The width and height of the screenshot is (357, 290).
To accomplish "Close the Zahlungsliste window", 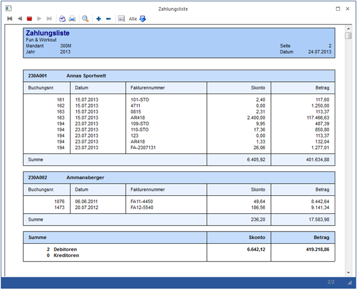I will tap(348, 9).
